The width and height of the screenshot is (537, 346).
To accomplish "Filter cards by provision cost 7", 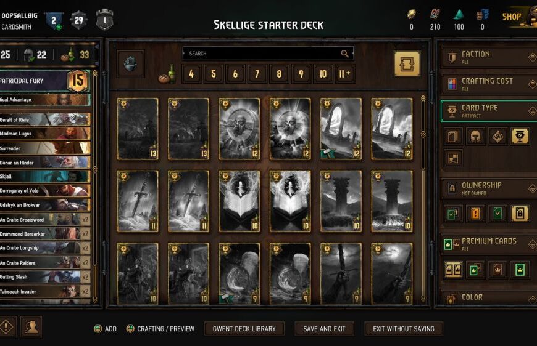I will pyautogui.click(x=257, y=74).
